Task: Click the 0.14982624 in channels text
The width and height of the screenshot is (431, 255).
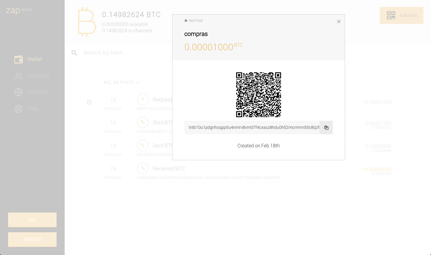Action: pos(127,31)
